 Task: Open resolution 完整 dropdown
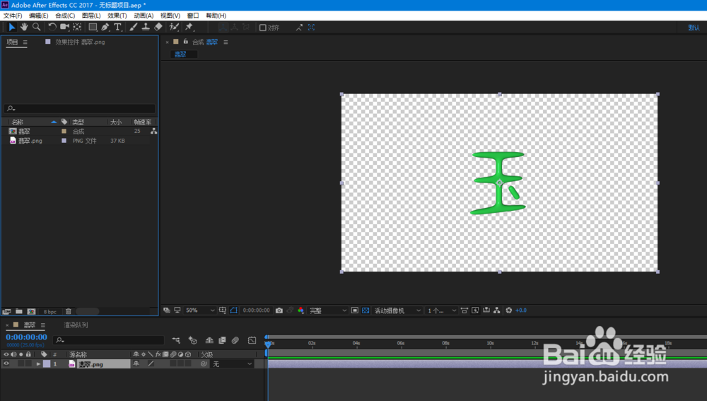[328, 310]
